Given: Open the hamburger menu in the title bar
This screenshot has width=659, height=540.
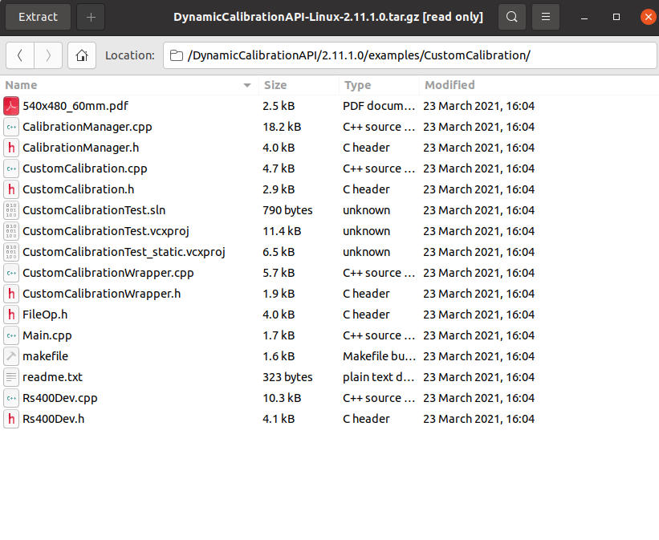Looking at the screenshot, I should tap(547, 16).
